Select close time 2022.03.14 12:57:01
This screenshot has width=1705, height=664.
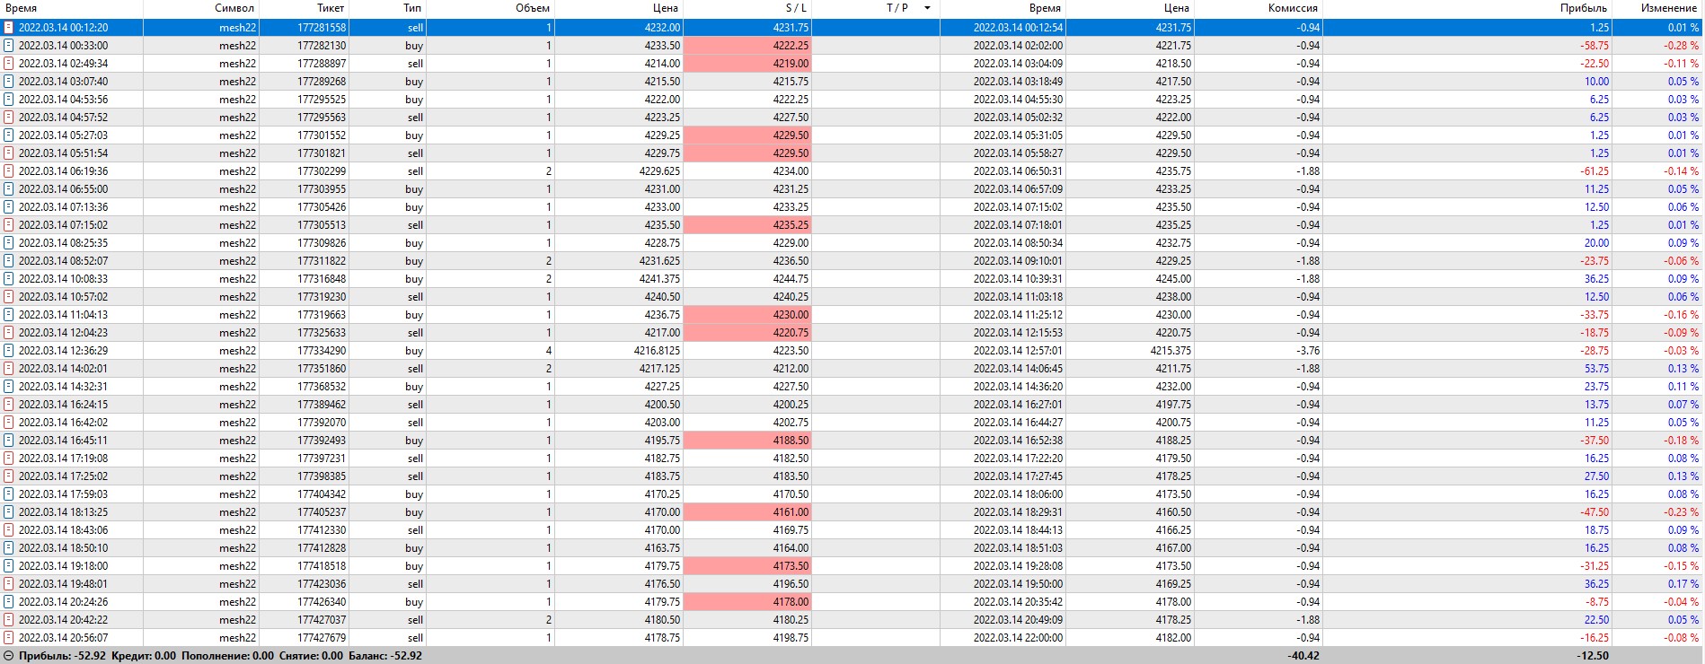(x=1018, y=351)
